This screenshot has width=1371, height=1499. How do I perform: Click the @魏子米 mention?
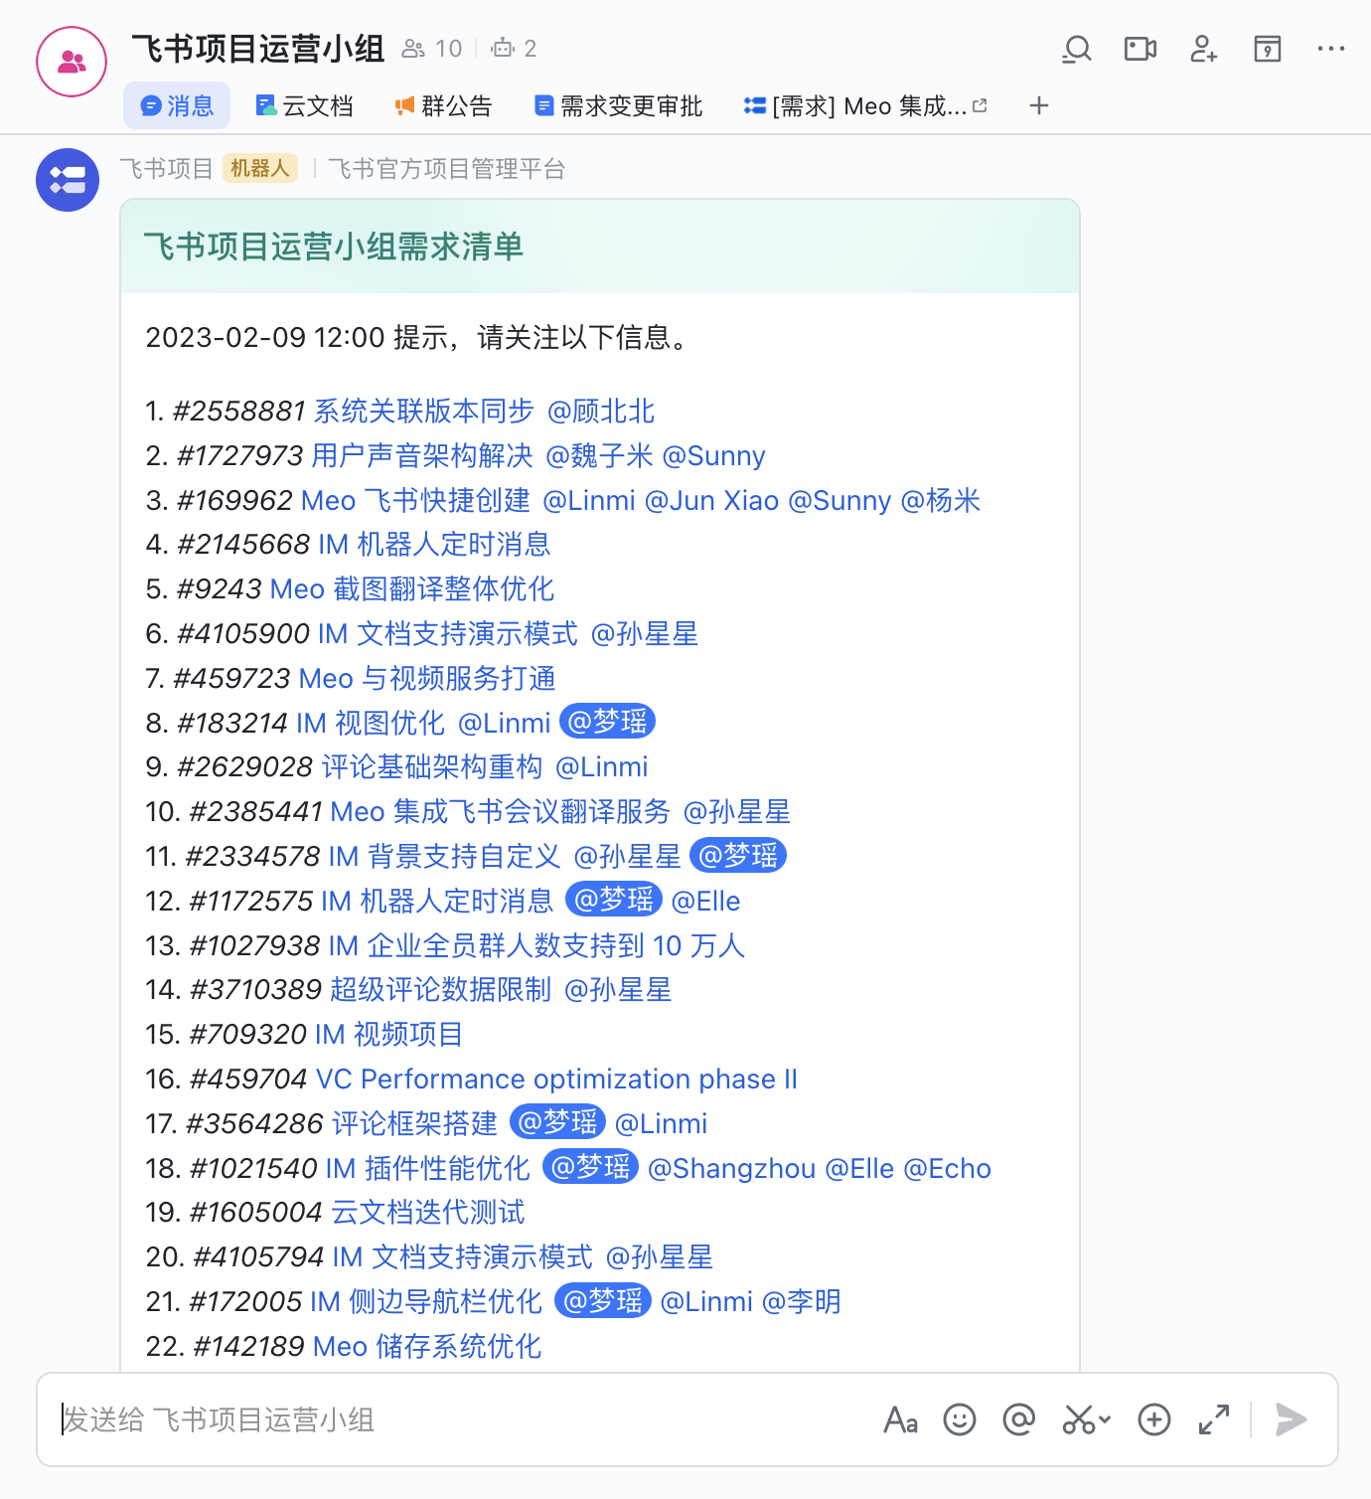pyautogui.click(x=599, y=455)
